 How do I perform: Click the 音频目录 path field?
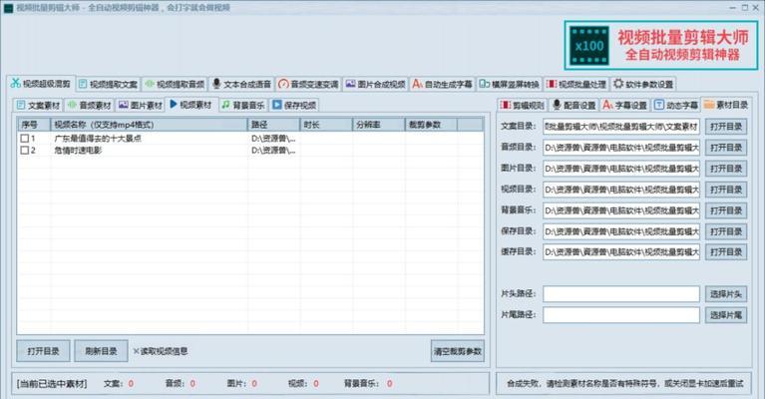tap(621, 148)
